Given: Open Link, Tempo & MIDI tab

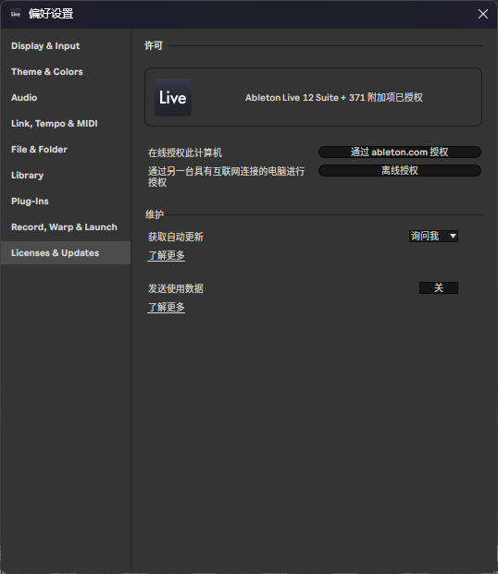Looking at the screenshot, I should (x=55, y=124).
